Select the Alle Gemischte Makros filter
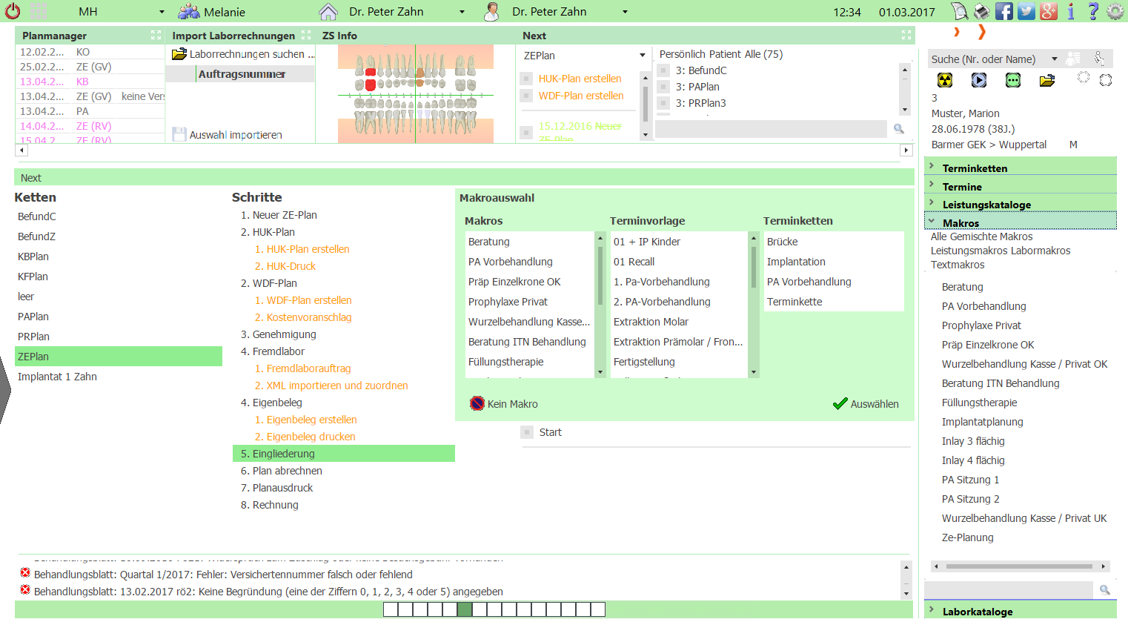Screen dimensions: 1128x622 [x=981, y=236]
